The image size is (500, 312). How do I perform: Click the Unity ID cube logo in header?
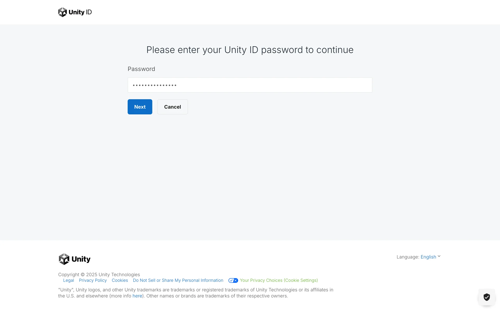point(63,12)
